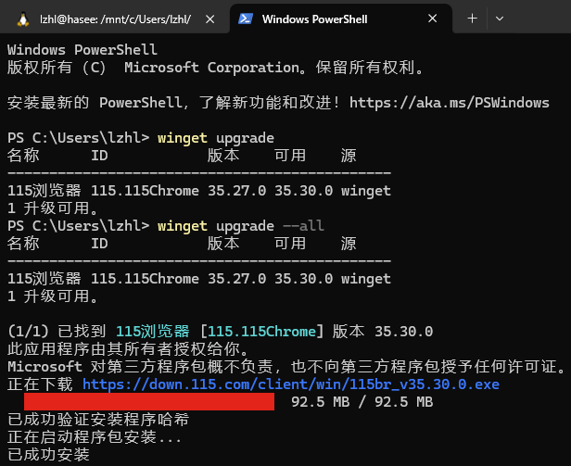
Task: Select the Windows PowerShell tab
Action: (x=341, y=19)
